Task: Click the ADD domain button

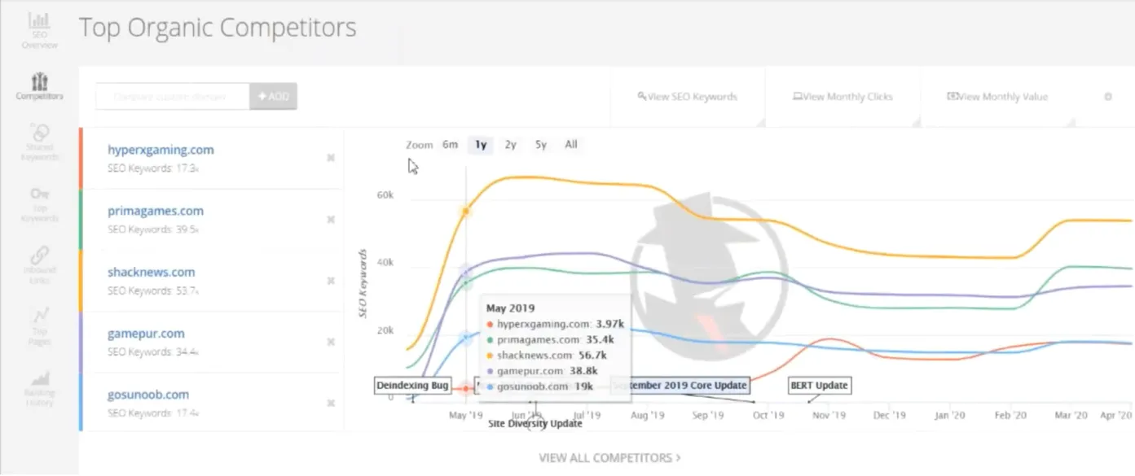Action: 273,96
